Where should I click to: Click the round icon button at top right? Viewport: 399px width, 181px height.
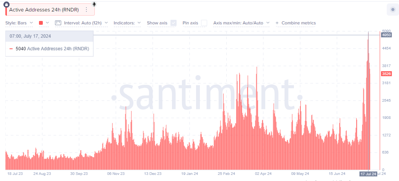[x=393, y=10]
